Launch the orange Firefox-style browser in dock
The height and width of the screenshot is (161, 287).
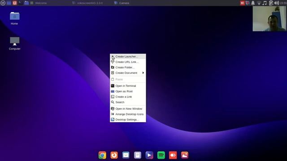tap(114, 155)
